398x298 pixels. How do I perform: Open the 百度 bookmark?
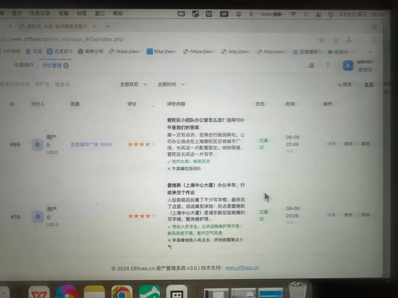pyautogui.click(x=34, y=51)
